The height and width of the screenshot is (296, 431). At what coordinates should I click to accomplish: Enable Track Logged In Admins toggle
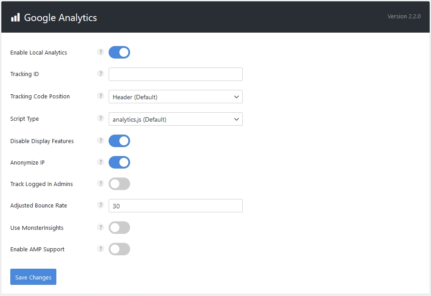119,184
